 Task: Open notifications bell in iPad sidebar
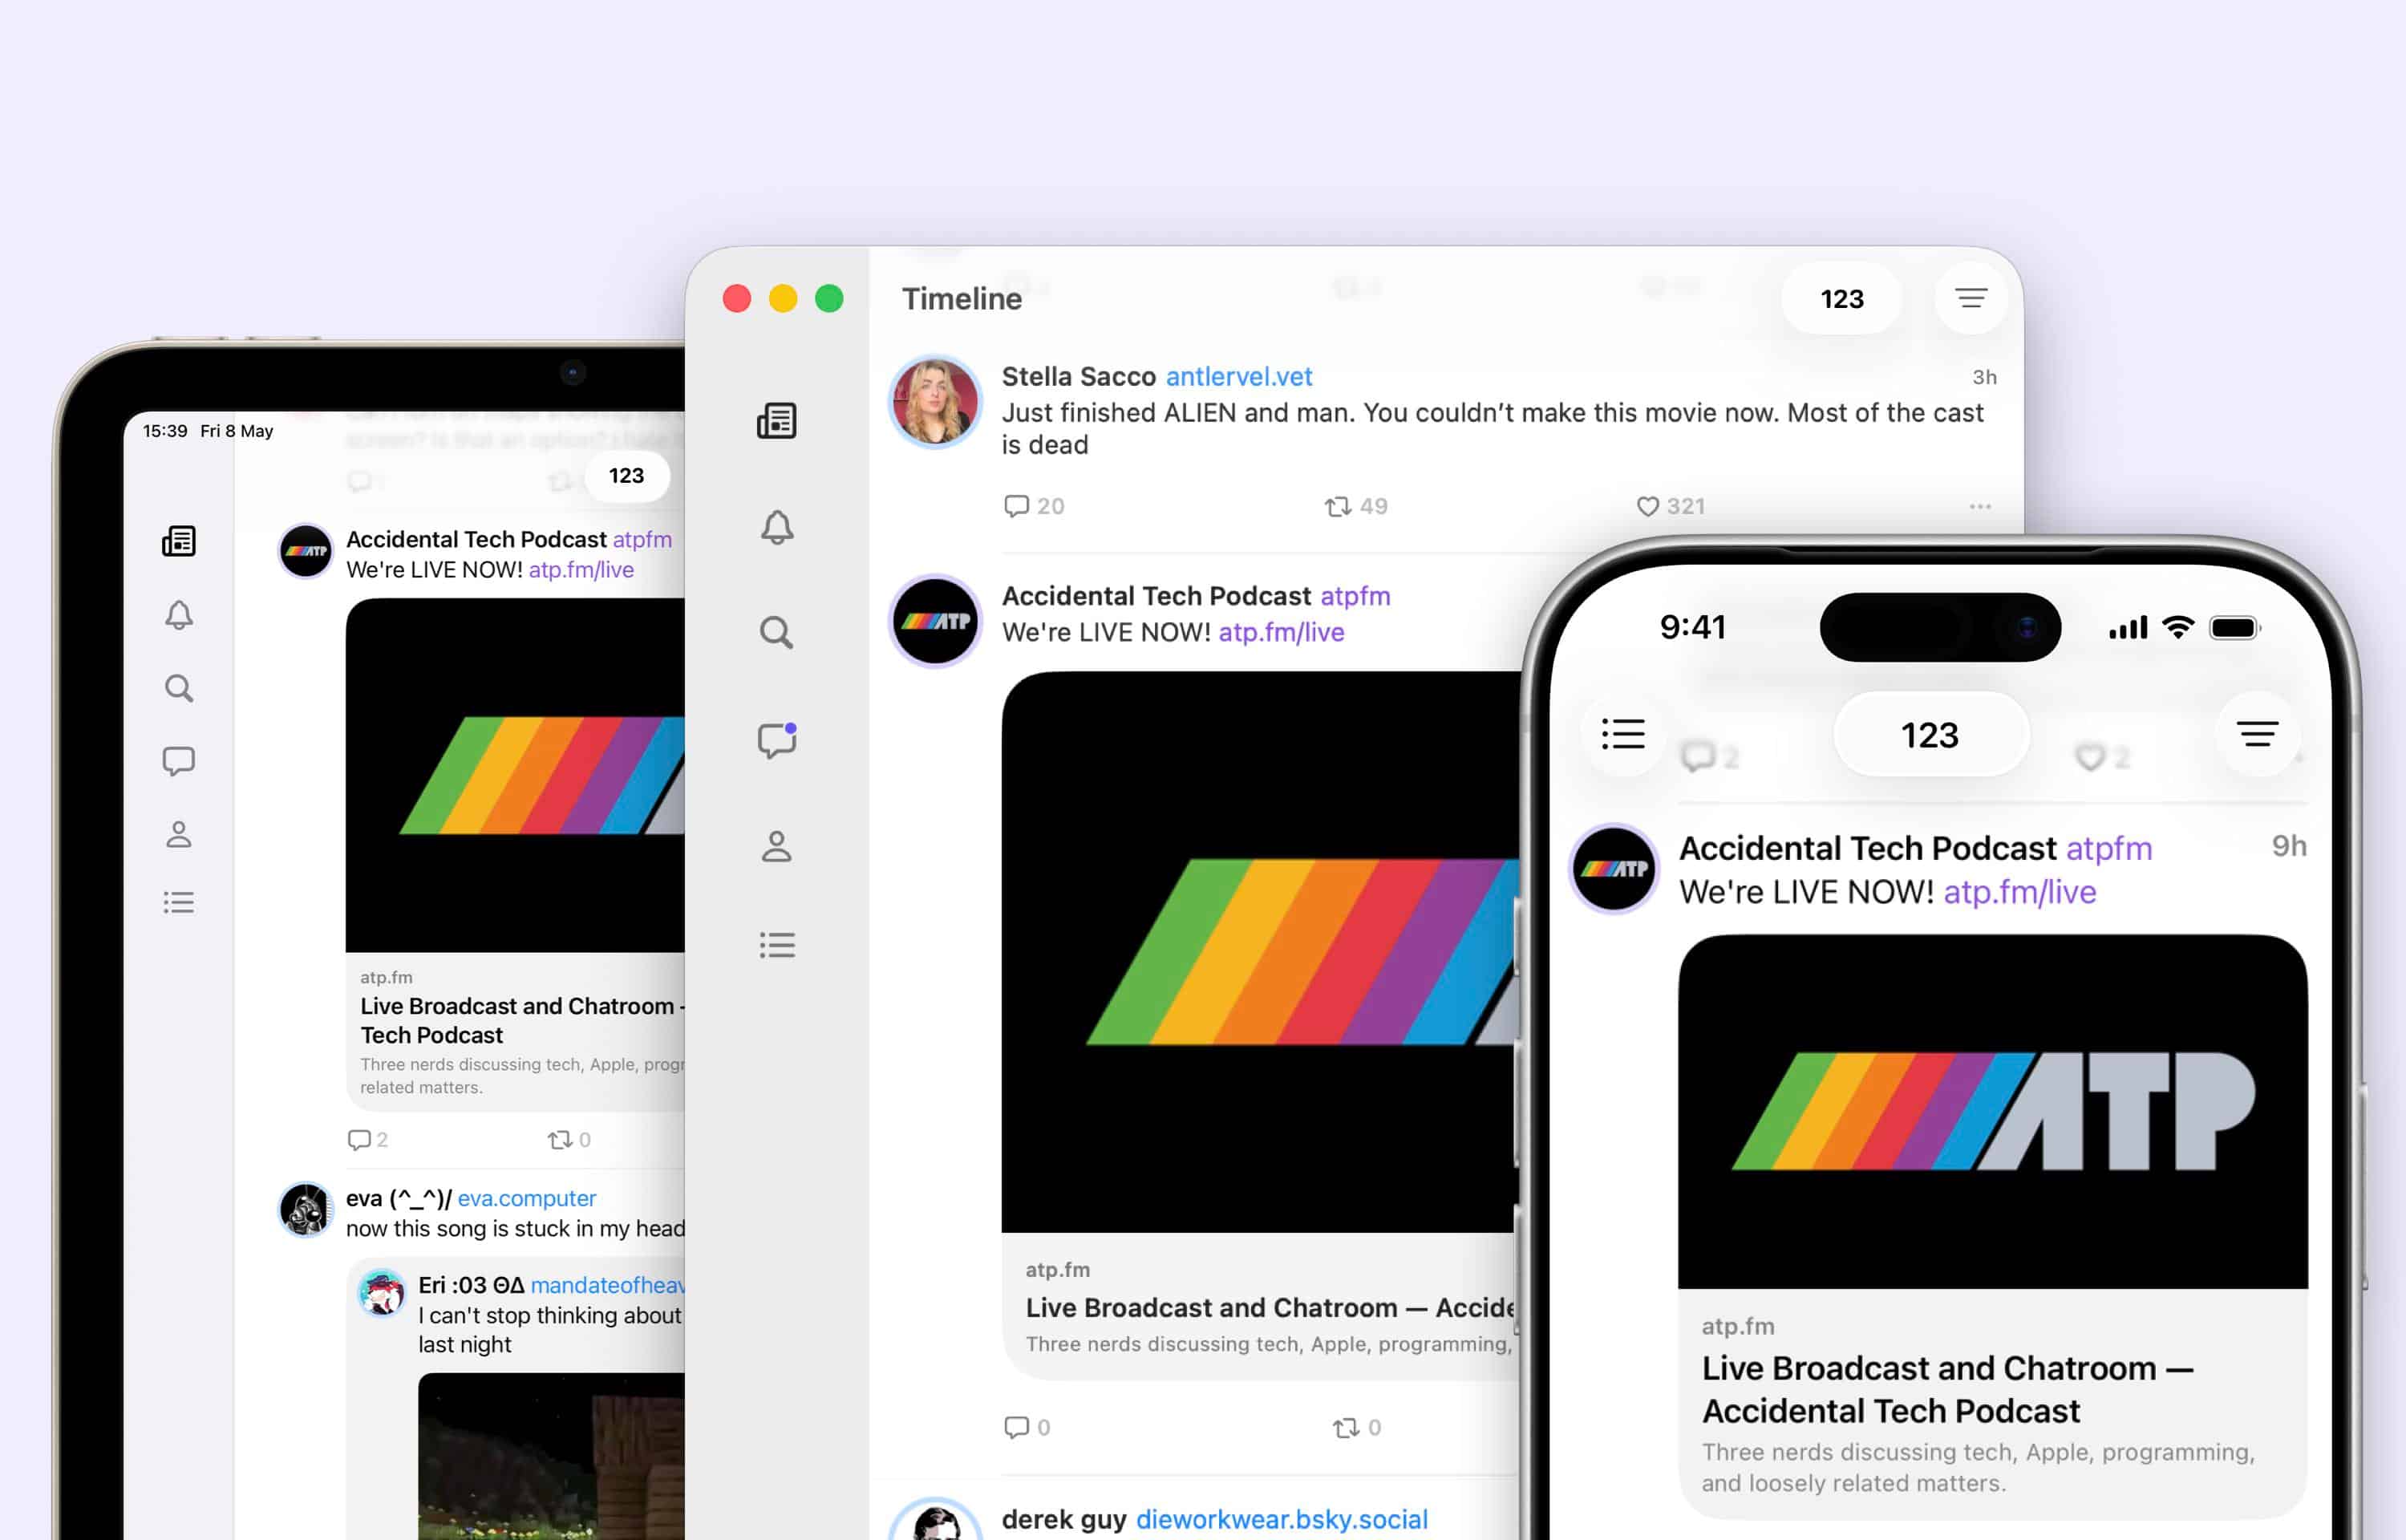(179, 615)
